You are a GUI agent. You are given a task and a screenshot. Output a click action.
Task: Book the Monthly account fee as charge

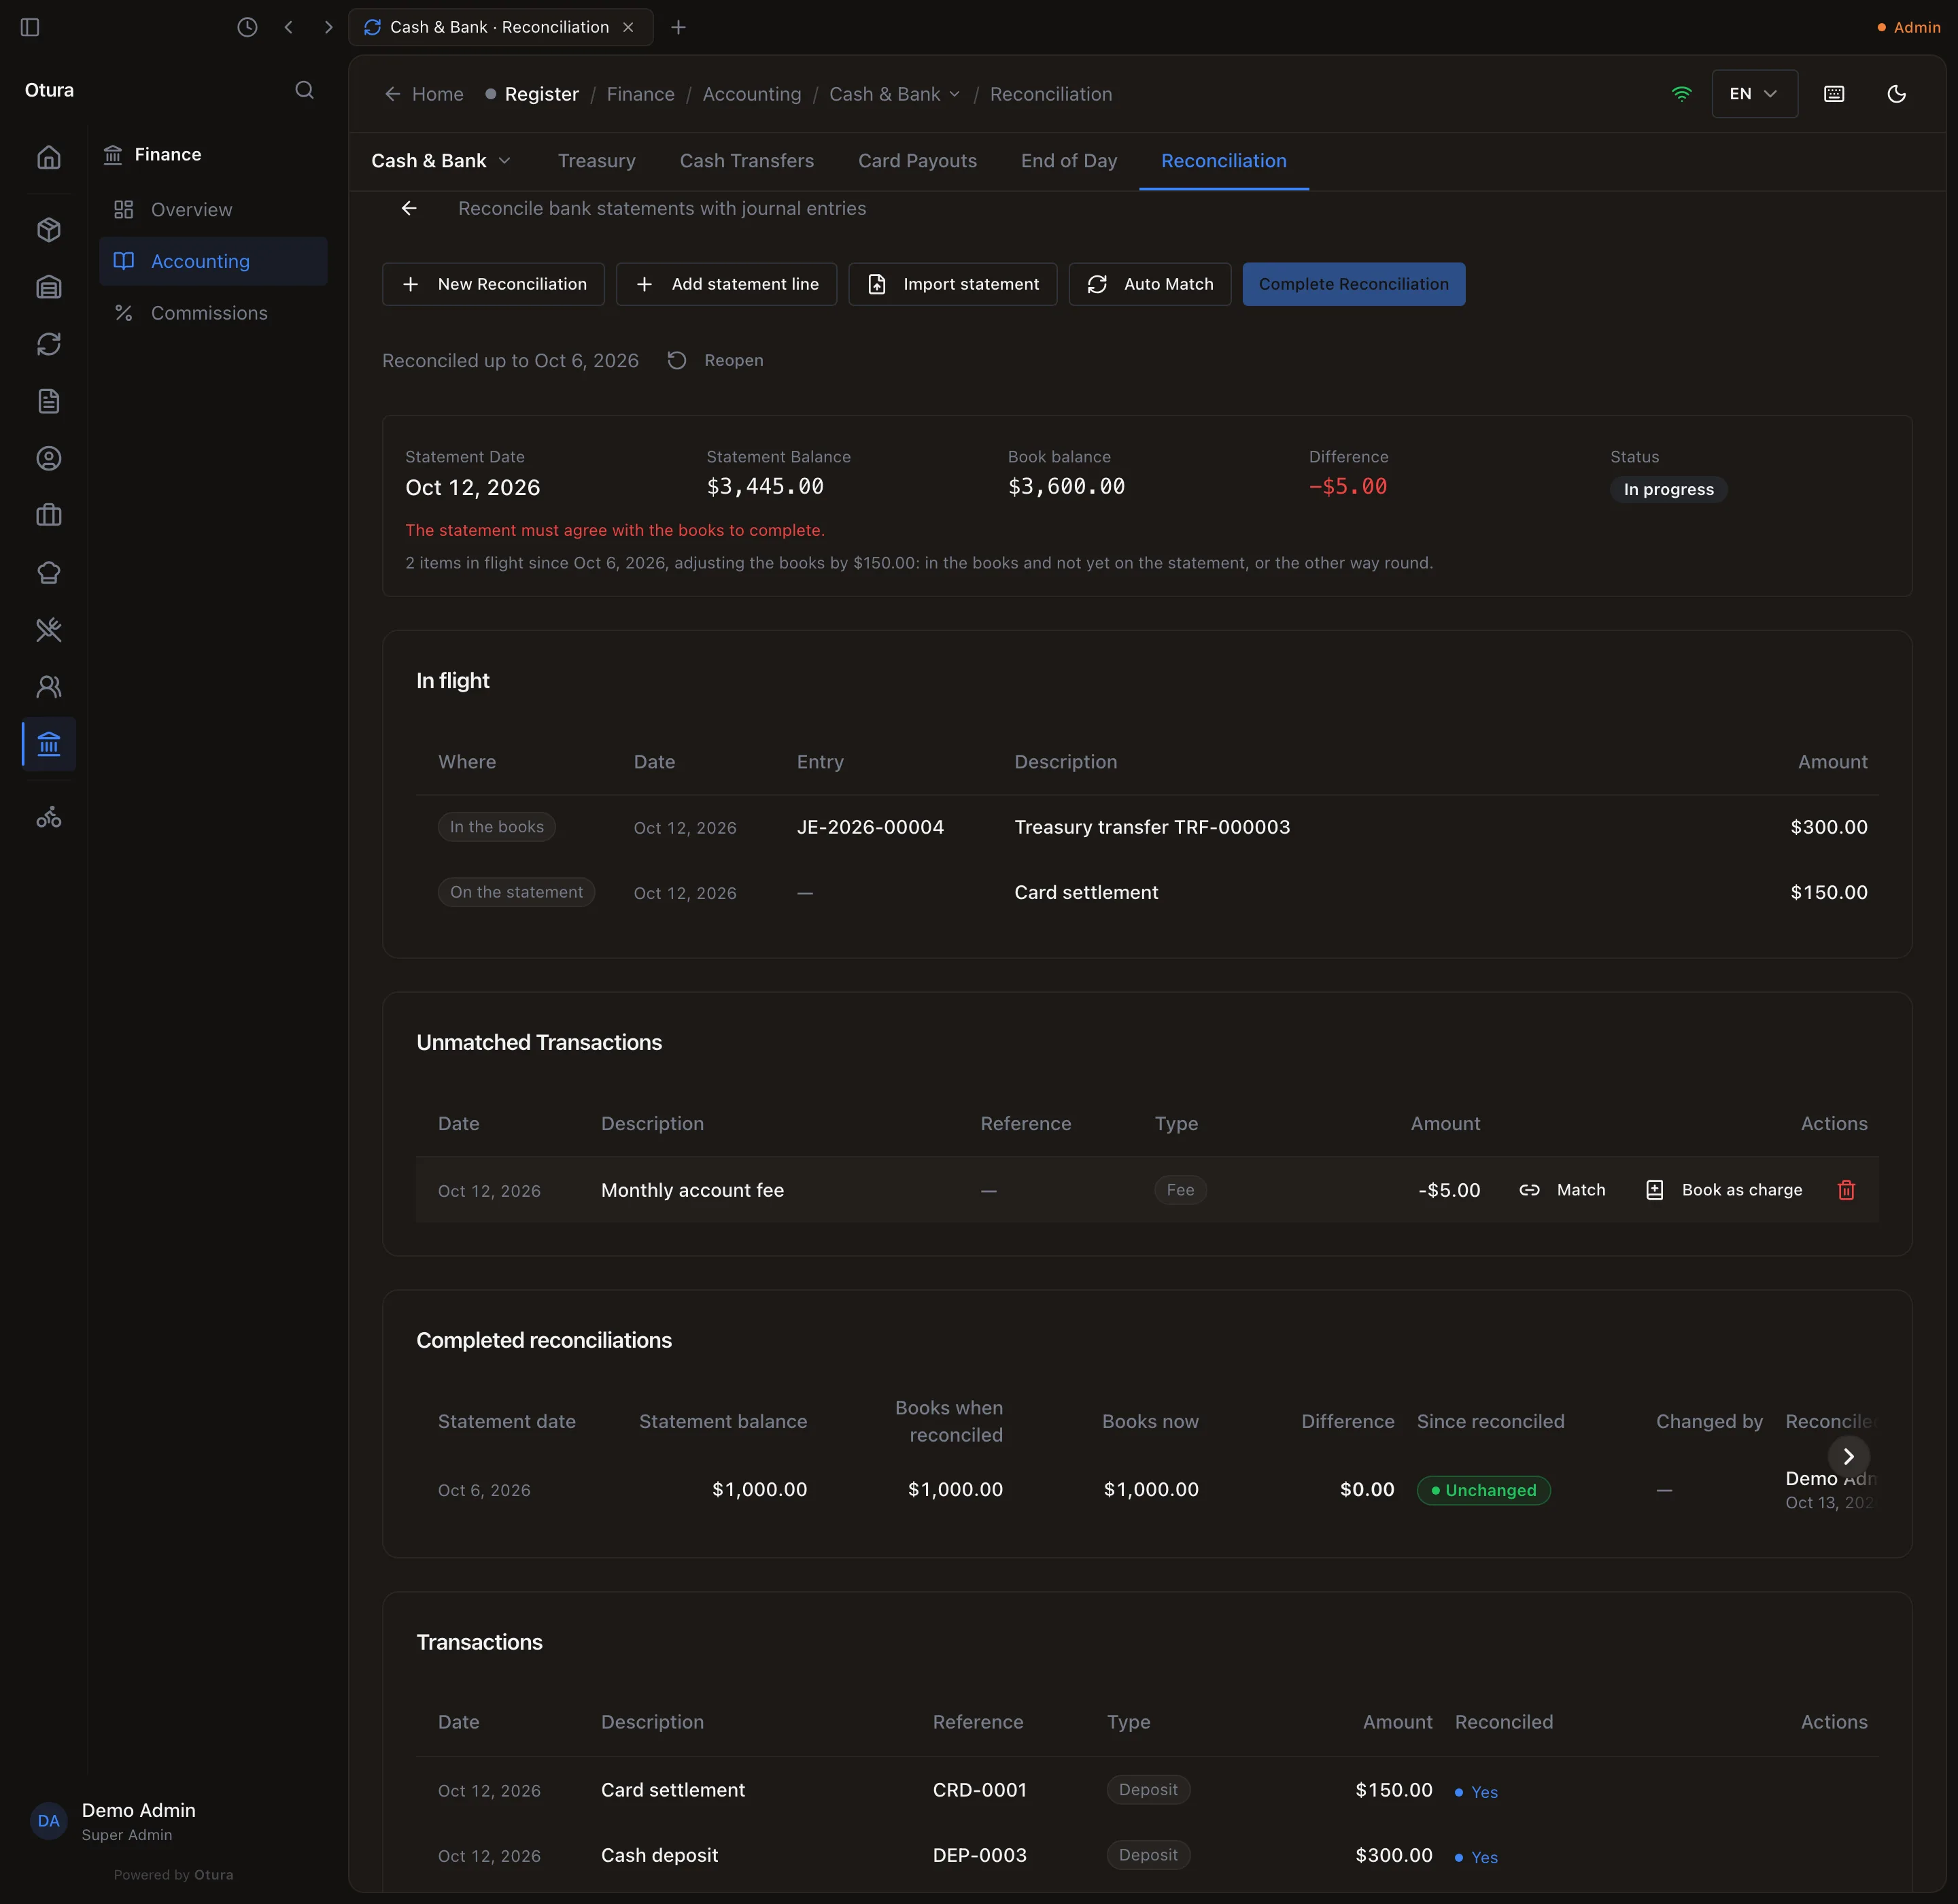pos(1723,1190)
